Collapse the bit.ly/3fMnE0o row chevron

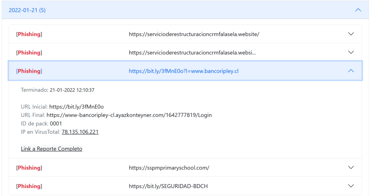[350, 71]
